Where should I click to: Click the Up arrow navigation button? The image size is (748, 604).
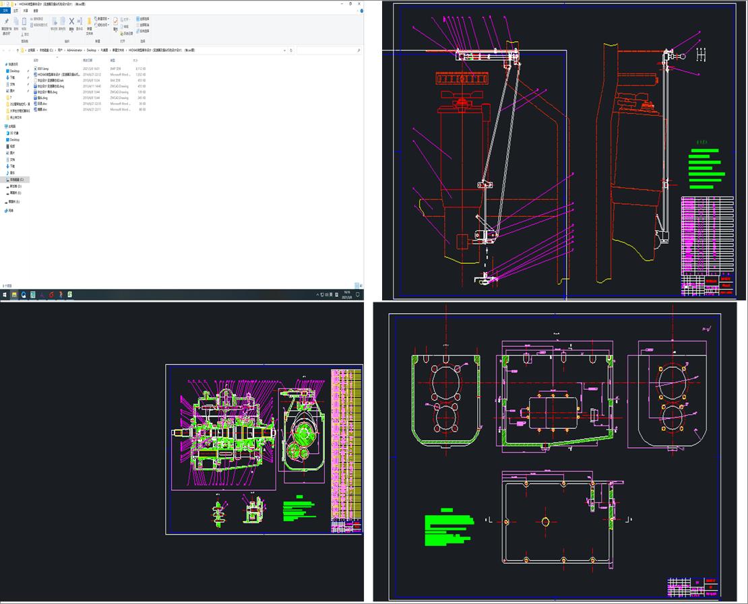(17, 50)
